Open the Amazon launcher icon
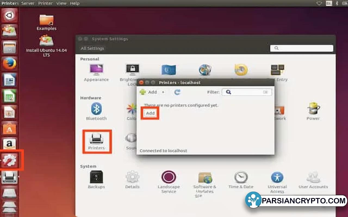 click(10, 144)
